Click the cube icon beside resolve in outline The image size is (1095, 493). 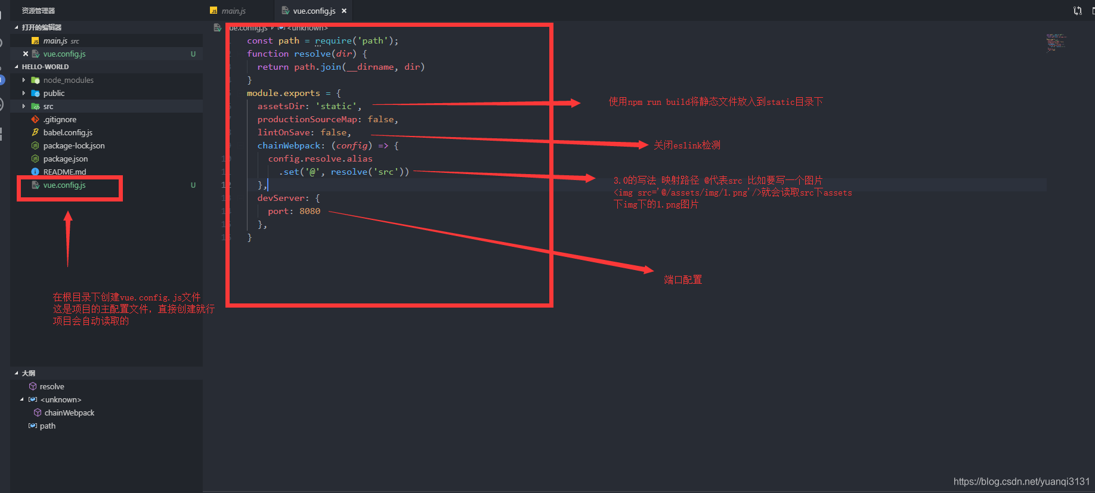33,386
